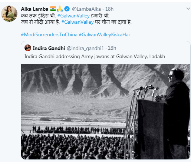Screen dimensions: 191x162
Task: Click the Hindi tweet text body
Action: tap(76, 19)
